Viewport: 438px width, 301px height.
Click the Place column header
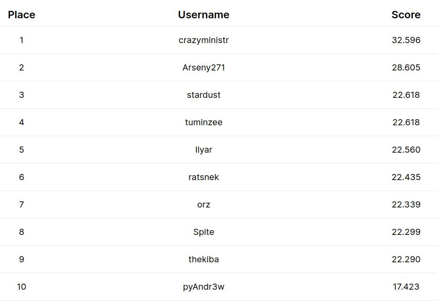point(21,15)
